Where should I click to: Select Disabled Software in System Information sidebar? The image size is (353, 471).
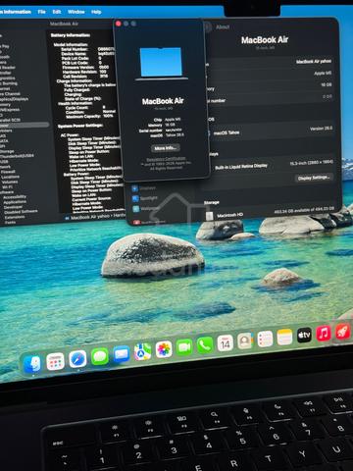[21, 212]
